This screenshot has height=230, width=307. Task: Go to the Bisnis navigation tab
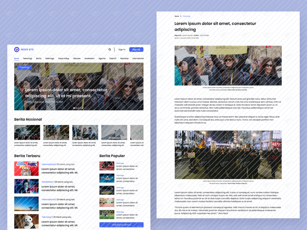pyautogui.click(x=39, y=58)
